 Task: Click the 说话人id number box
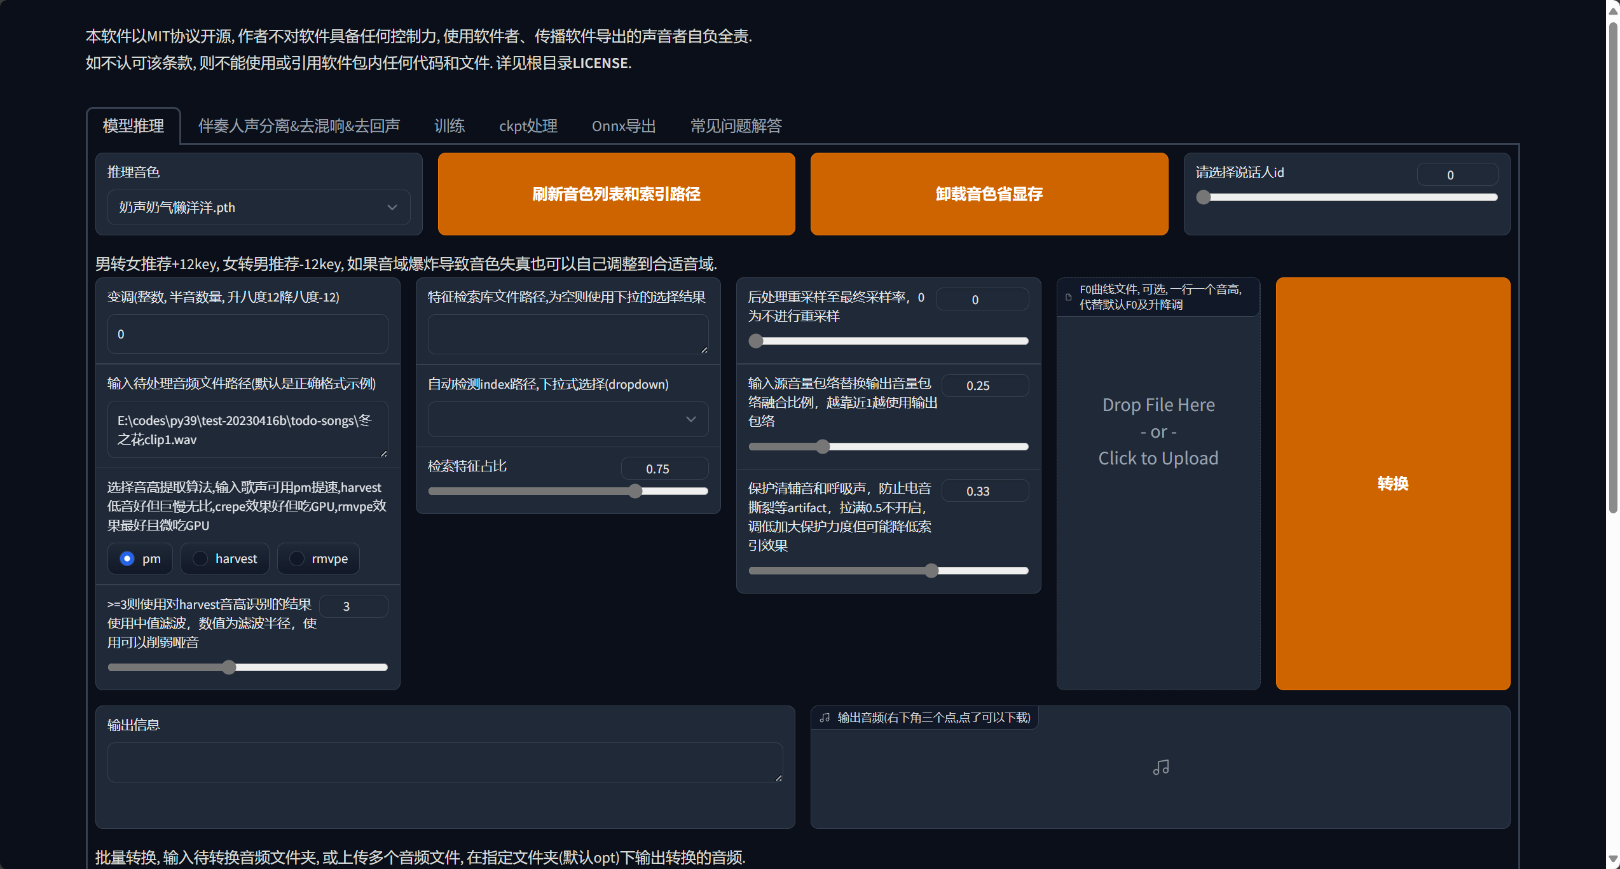[1457, 175]
